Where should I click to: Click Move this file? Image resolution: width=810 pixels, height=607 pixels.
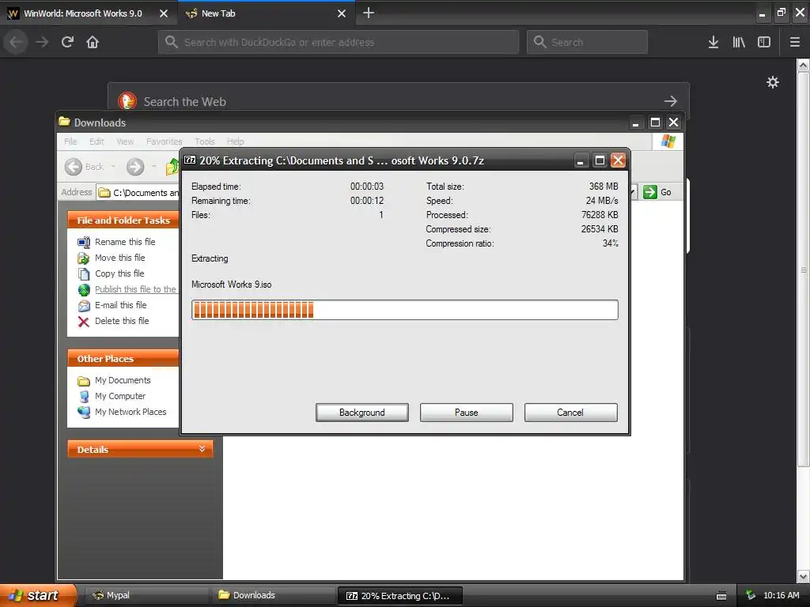(120, 258)
